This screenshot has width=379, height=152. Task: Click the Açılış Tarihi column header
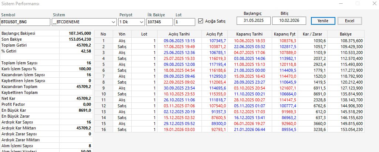[179, 34]
